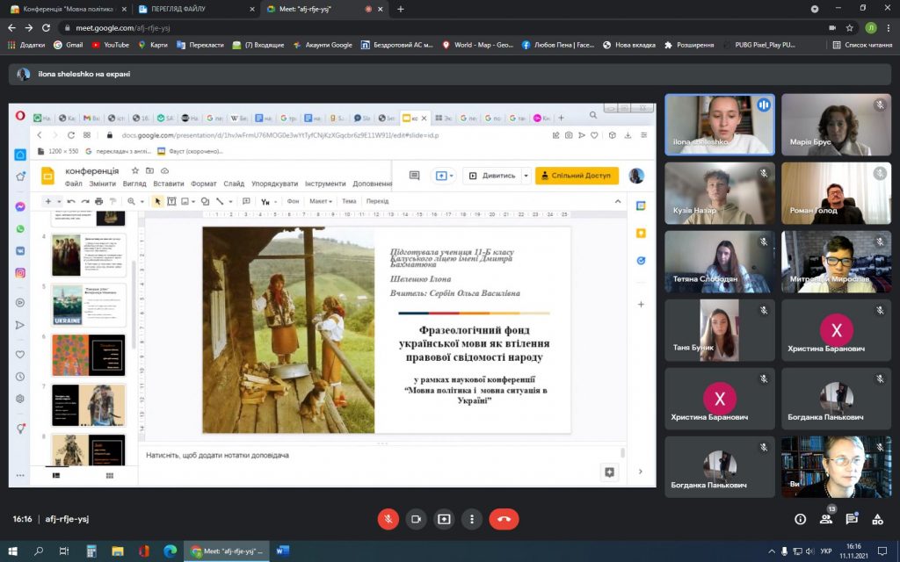900x562 pixels.
Task: Bookmark this page with the star icon
Action: pyautogui.click(x=850, y=27)
